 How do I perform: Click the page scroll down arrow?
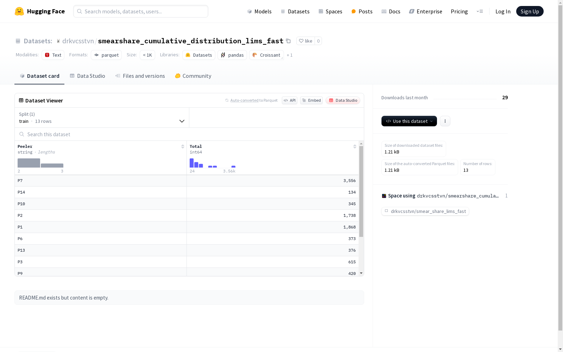click(560, 349)
